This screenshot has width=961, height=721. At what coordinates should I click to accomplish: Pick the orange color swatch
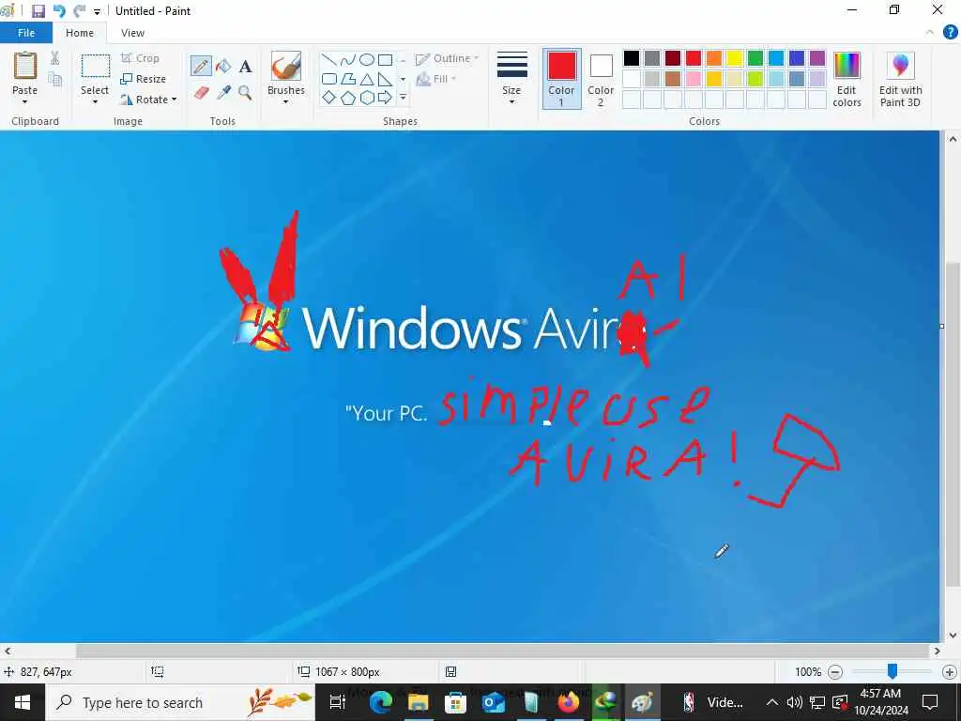[x=714, y=58]
